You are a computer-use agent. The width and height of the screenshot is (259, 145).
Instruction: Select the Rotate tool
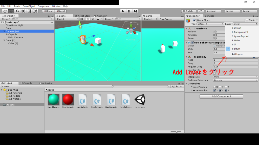[17, 11]
